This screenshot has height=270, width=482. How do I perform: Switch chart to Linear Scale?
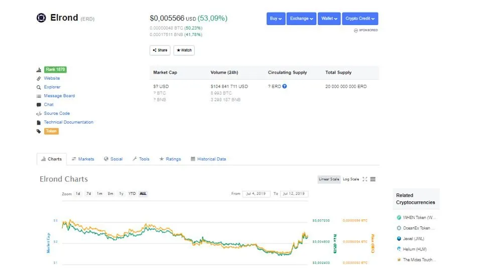[x=329, y=179]
